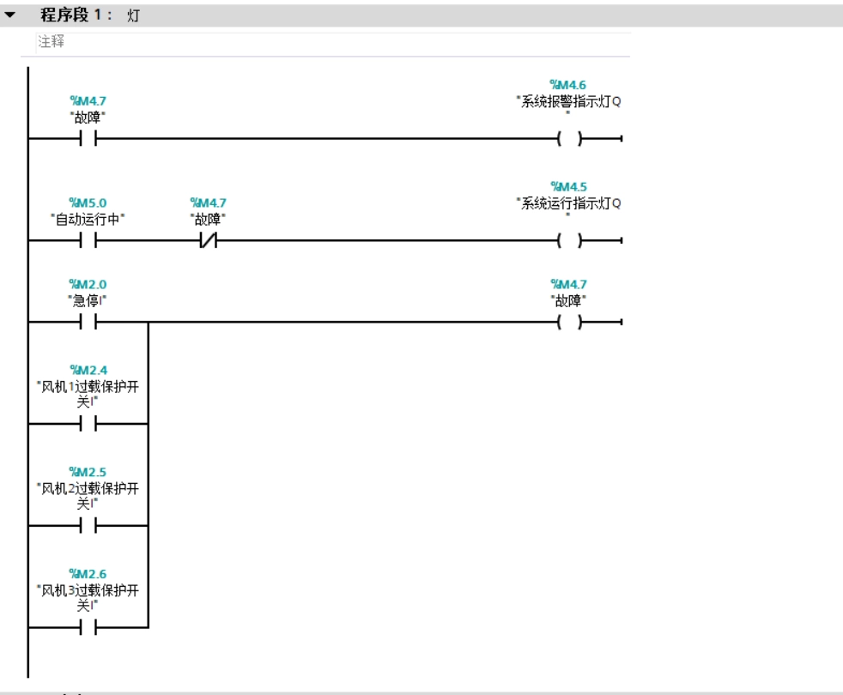Click the 风机3过载保护开关I tag name
The width and height of the screenshot is (843, 695).
88,598
